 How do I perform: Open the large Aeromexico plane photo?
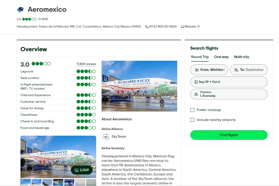tap(139, 86)
